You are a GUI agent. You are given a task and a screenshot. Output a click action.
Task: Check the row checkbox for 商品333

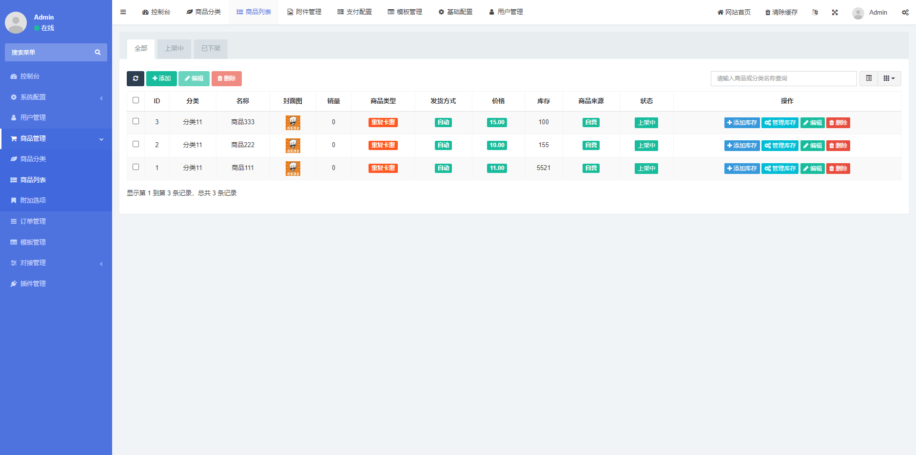136,121
